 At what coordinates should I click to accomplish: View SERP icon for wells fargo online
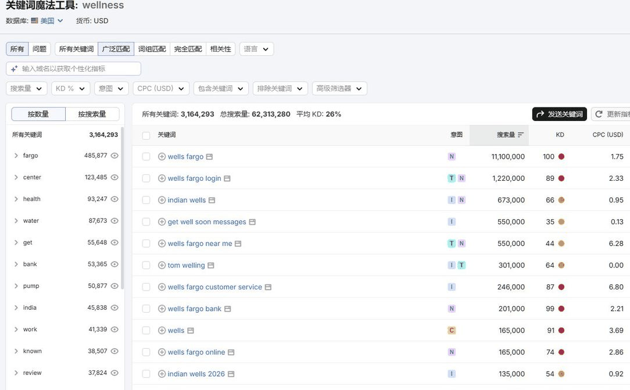pos(231,352)
